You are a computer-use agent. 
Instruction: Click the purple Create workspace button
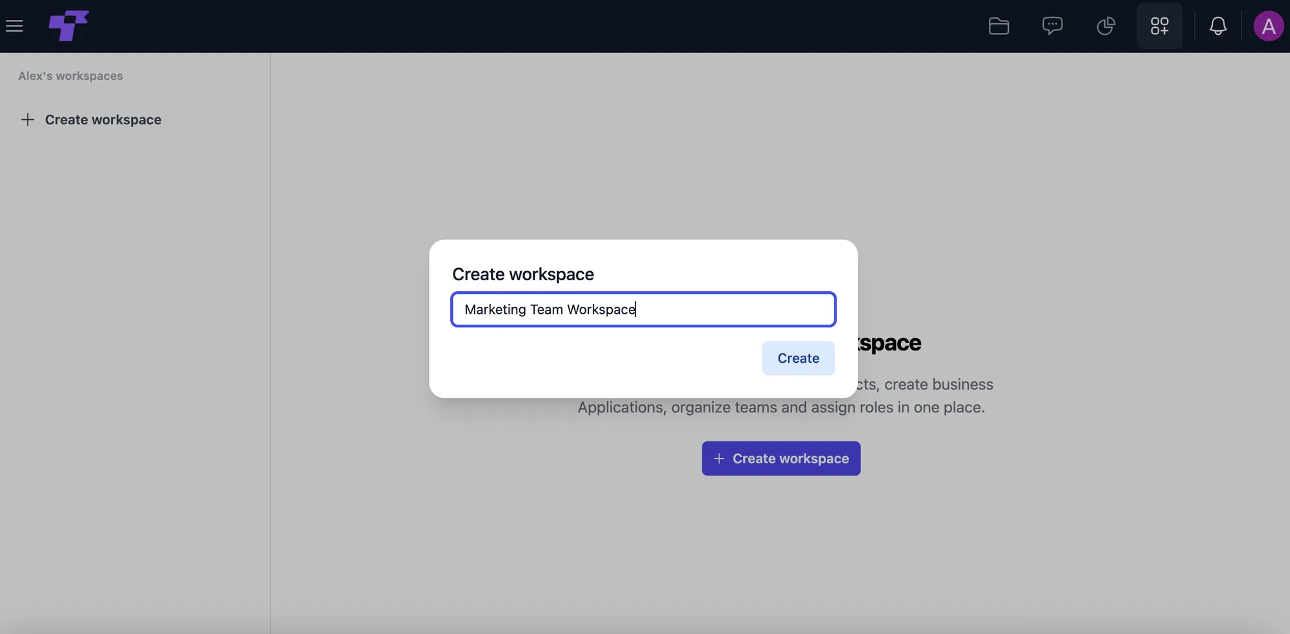coord(781,459)
